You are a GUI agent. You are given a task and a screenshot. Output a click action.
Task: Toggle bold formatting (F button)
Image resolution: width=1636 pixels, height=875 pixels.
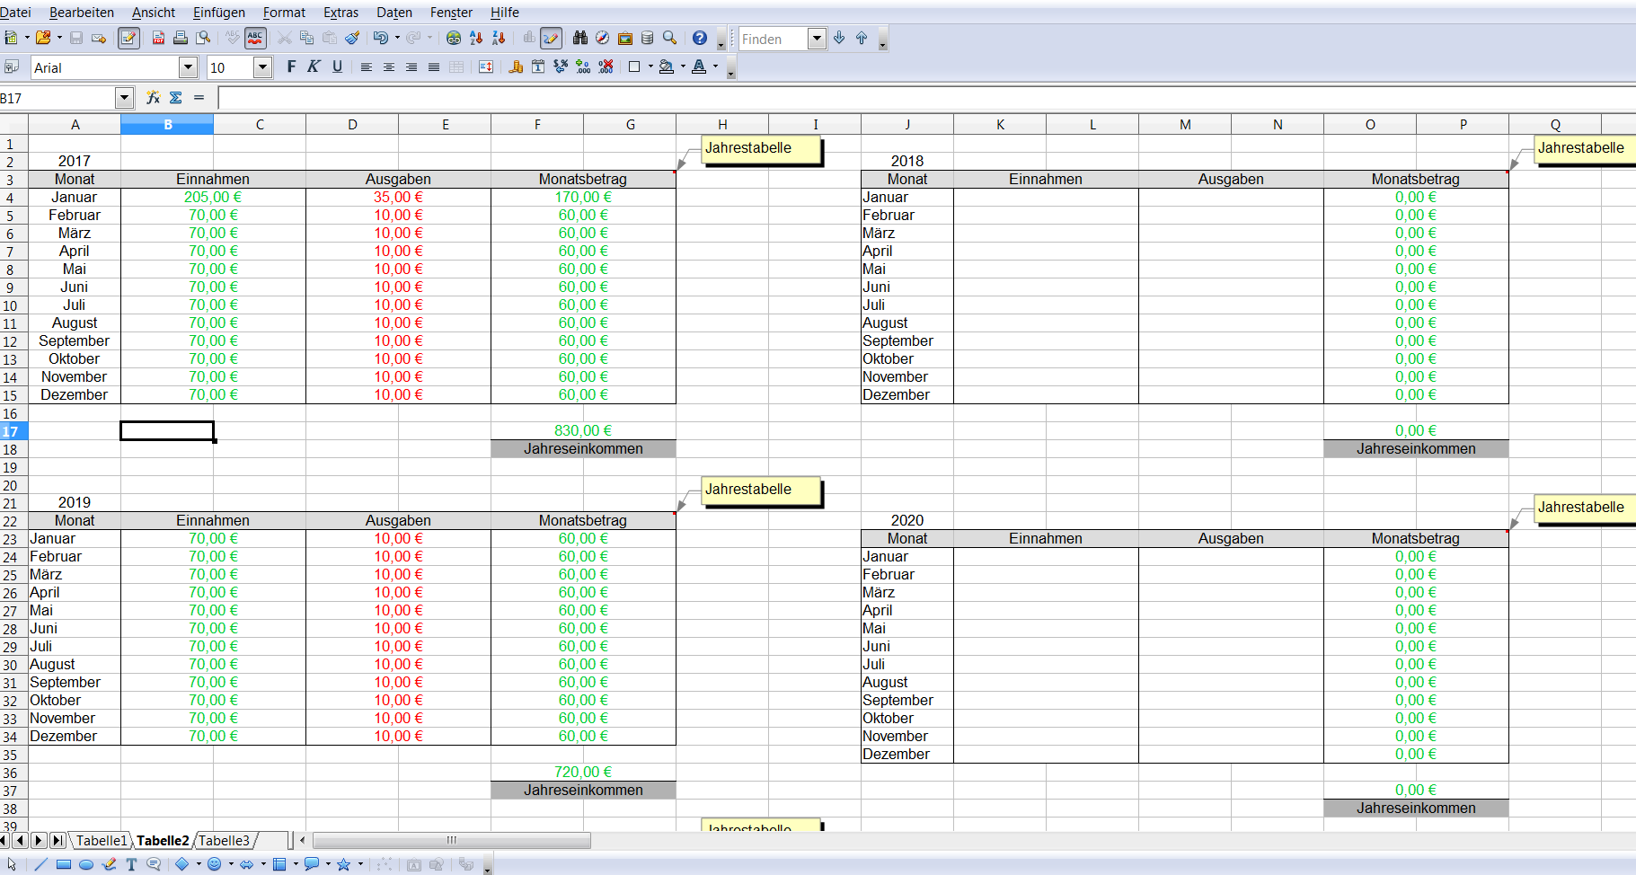pos(291,67)
